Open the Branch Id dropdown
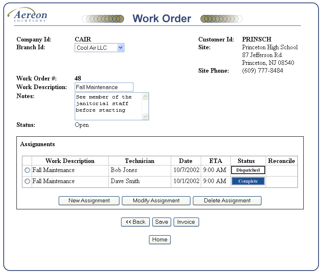 coord(120,48)
